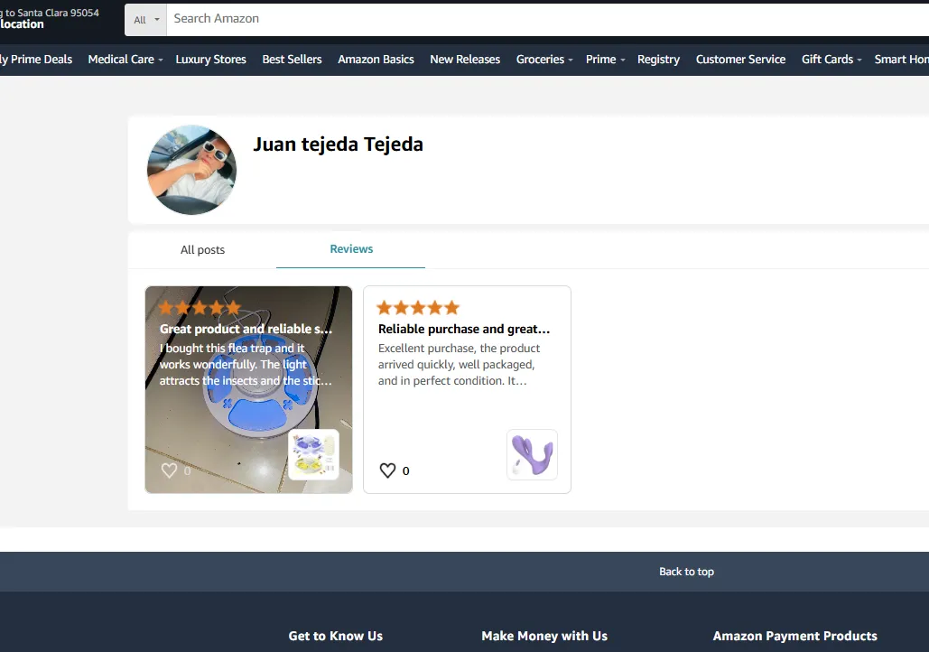The height and width of the screenshot is (652, 929).
Task: Open Juan Tejeda's profile picture
Action: click(x=191, y=169)
